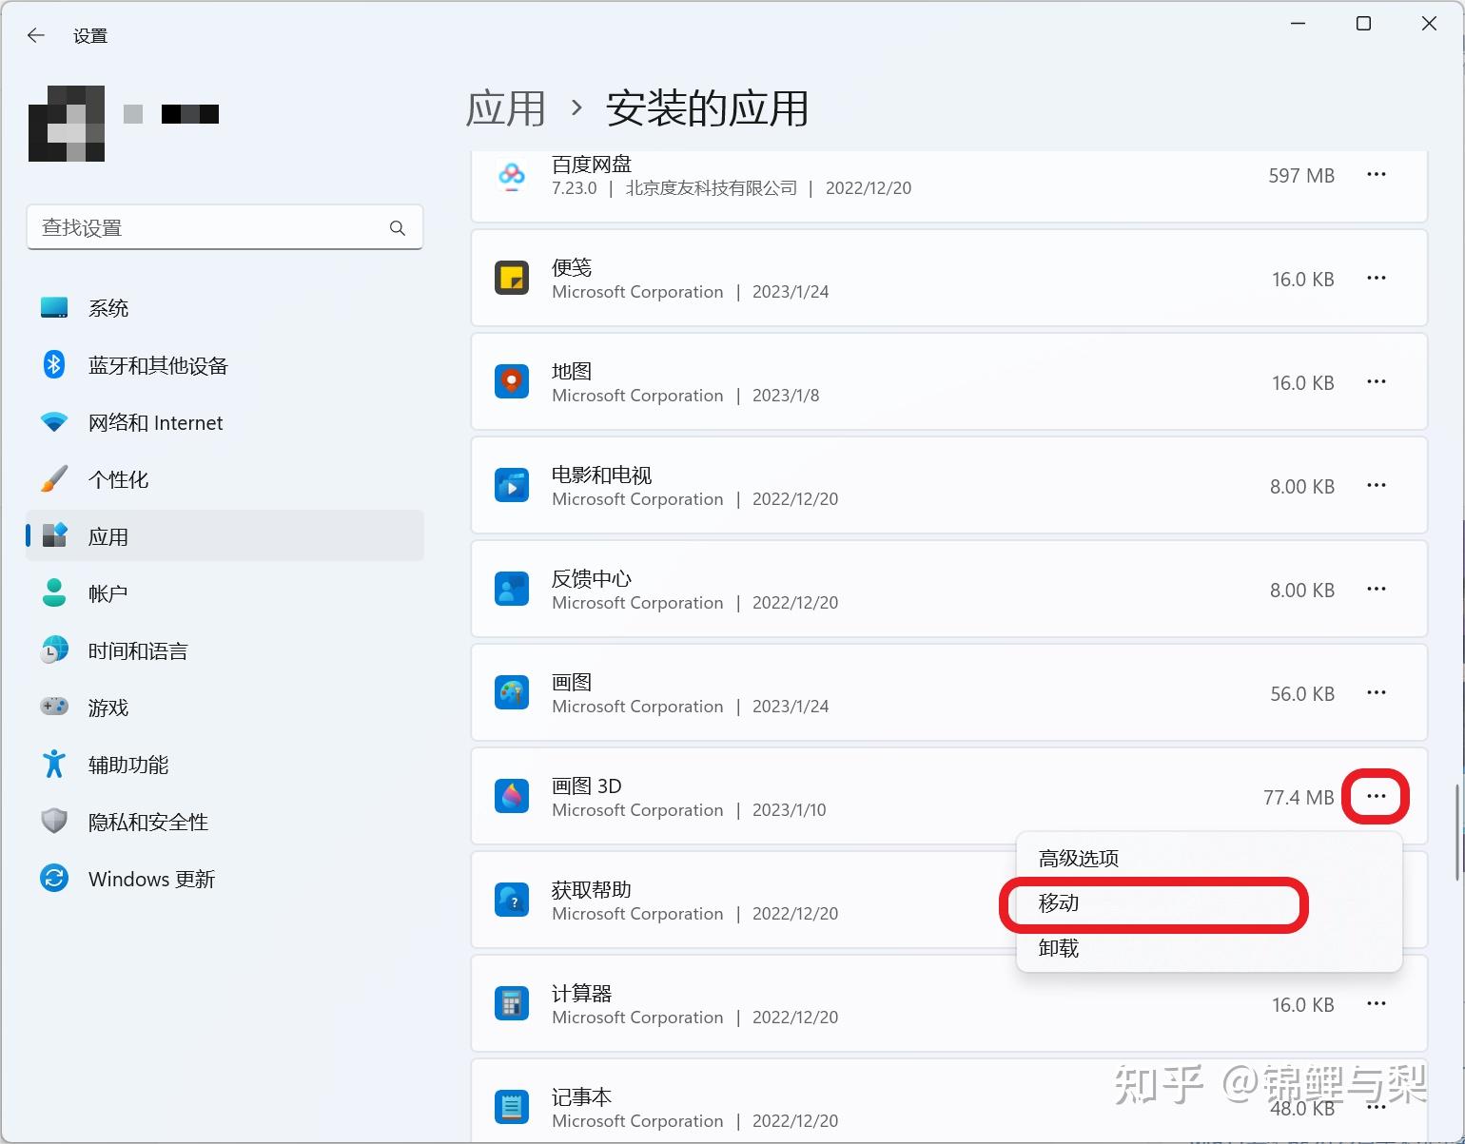Open 高级选项 for 画图 3D
Image resolution: width=1465 pixels, height=1144 pixels.
coord(1078,857)
